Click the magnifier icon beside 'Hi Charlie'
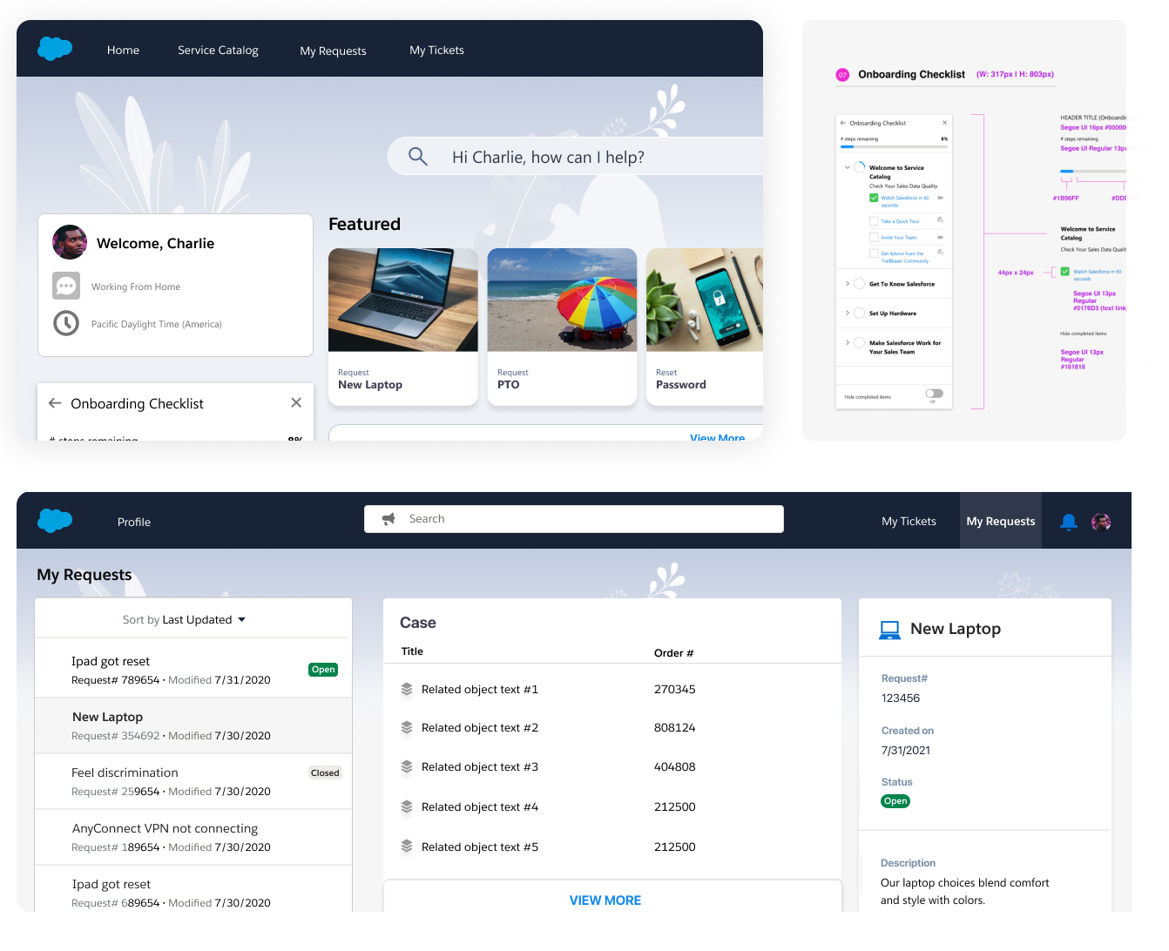The height and width of the screenshot is (951, 1169). coord(418,157)
